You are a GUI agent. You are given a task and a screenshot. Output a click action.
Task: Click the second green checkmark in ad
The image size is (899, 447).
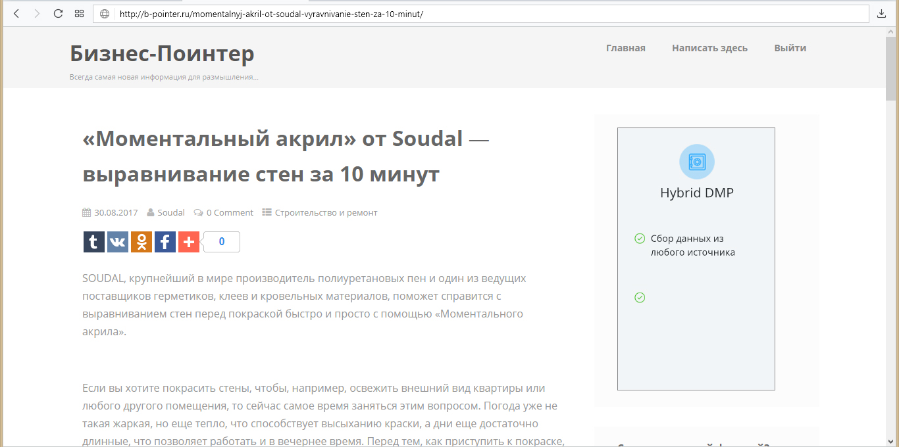(x=639, y=298)
